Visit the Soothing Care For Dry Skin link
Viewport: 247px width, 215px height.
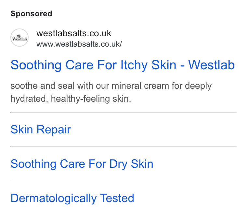(x=82, y=164)
